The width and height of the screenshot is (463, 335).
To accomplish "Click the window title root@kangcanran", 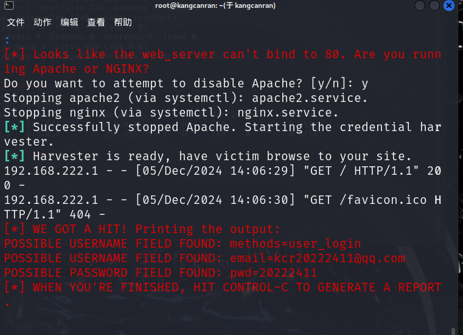I will pos(215,5).
